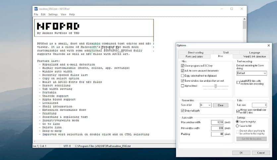This screenshot has width=277, height=160.
Task: Maximize the NFOPad window
Action: tap(232, 9)
